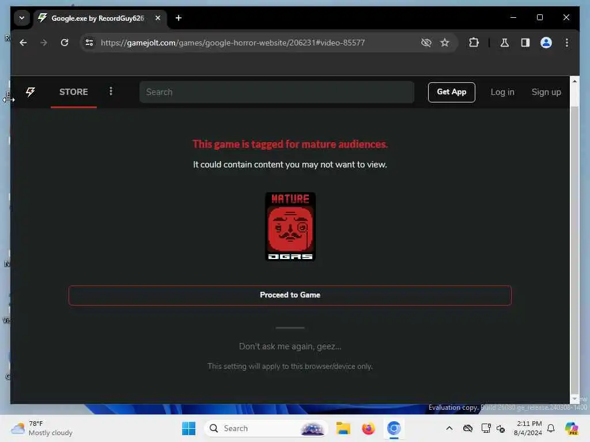
Task: Bookmark this page with the star
Action: (x=445, y=43)
